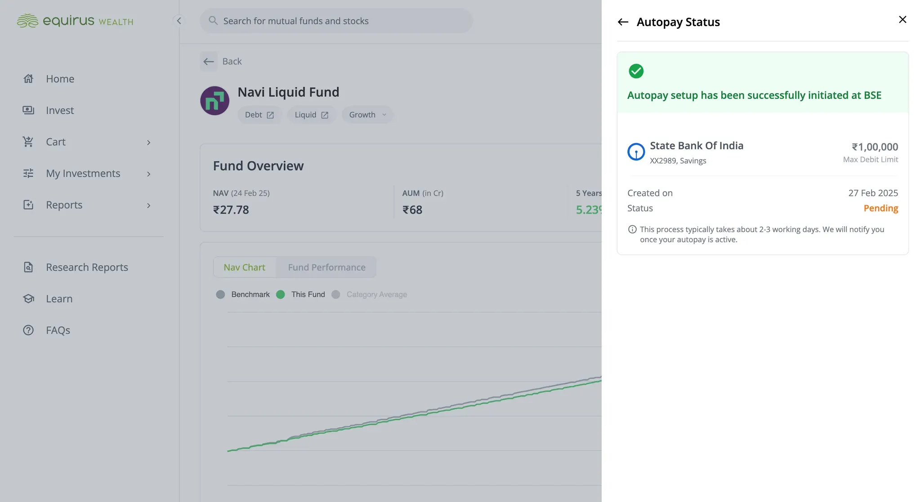Click the Navi Liquid Fund logo

point(215,101)
